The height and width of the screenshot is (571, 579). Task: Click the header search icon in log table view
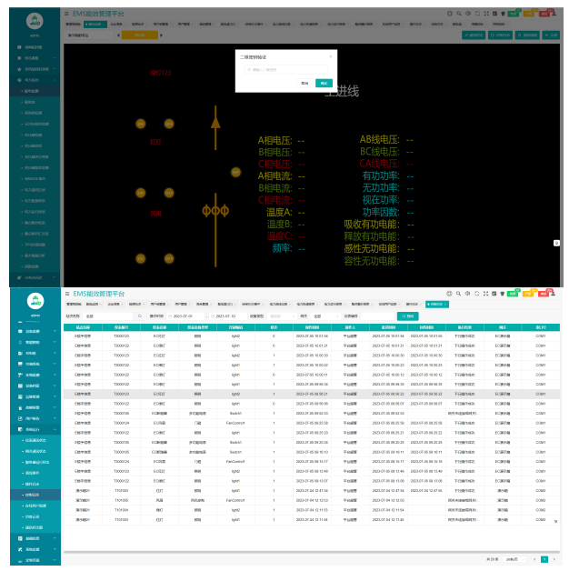click(458, 294)
